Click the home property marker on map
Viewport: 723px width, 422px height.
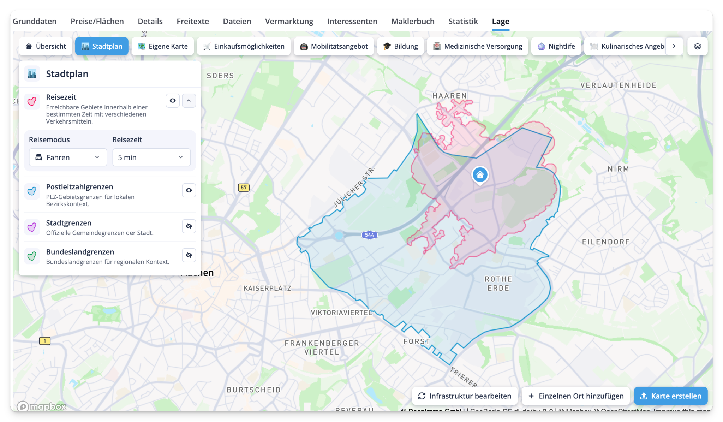(x=480, y=175)
